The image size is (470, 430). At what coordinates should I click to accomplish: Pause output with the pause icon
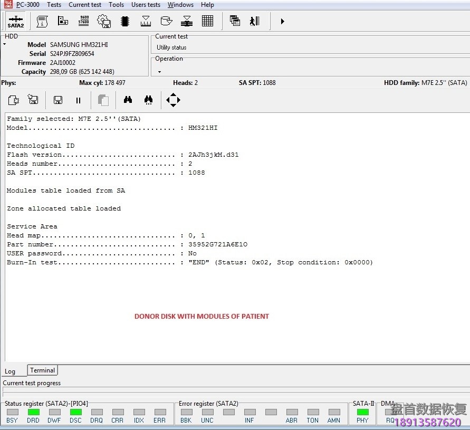click(x=78, y=100)
